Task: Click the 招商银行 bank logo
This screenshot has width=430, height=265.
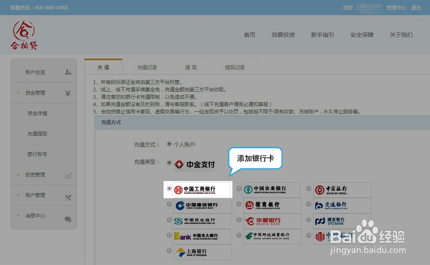Action: point(272,206)
